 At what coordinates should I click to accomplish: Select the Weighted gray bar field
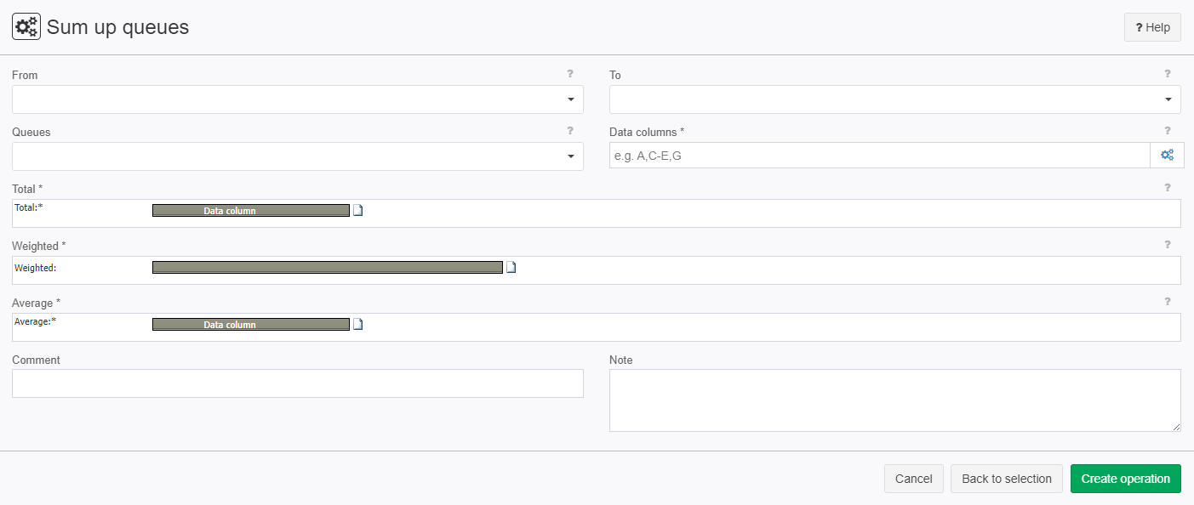327,267
